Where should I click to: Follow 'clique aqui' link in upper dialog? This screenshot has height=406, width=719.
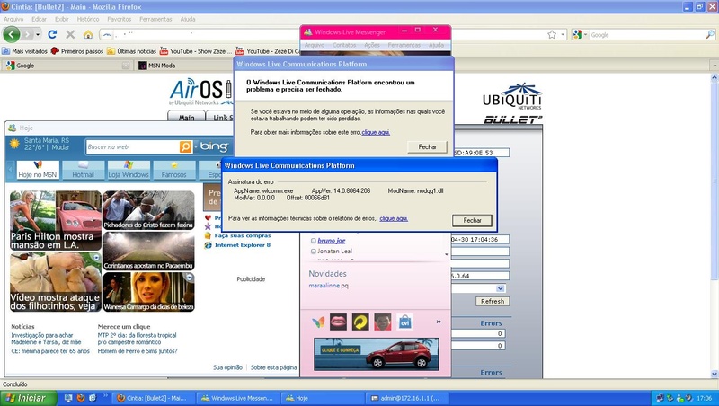coord(376,132)
